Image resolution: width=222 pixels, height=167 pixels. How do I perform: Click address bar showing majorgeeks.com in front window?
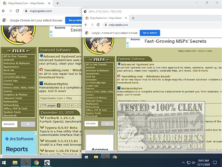[162, 25]
